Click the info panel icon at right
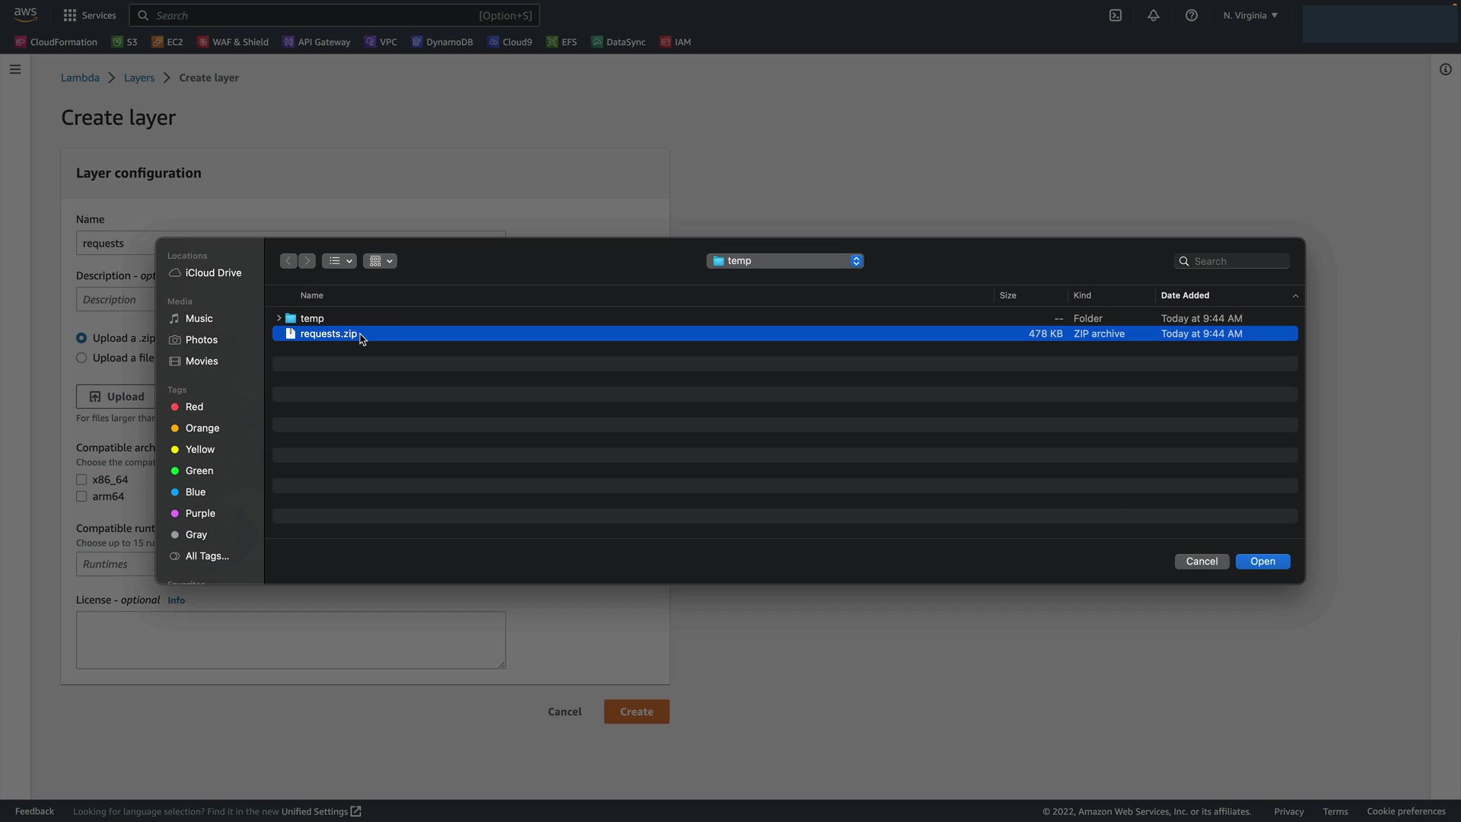Viewport: 1461px width, 822px height. 1446,69
